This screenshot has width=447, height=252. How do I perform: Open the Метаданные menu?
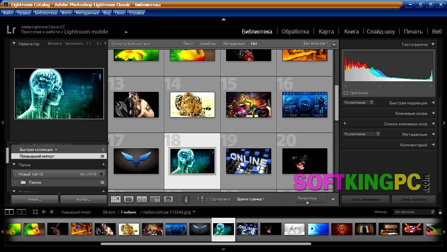87,13
